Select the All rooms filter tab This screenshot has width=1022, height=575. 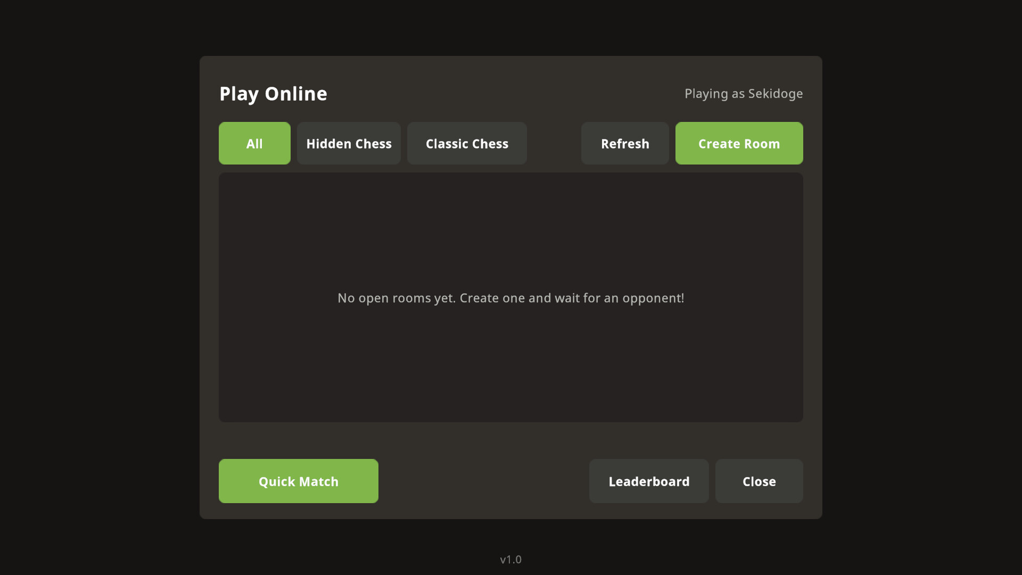254,143
